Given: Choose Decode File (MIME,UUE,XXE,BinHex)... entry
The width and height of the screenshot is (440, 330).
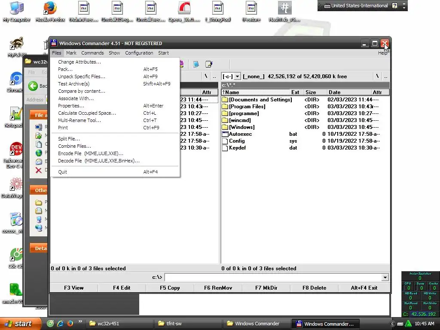Looking at the screenshot, I should click(x=115, y=161).
